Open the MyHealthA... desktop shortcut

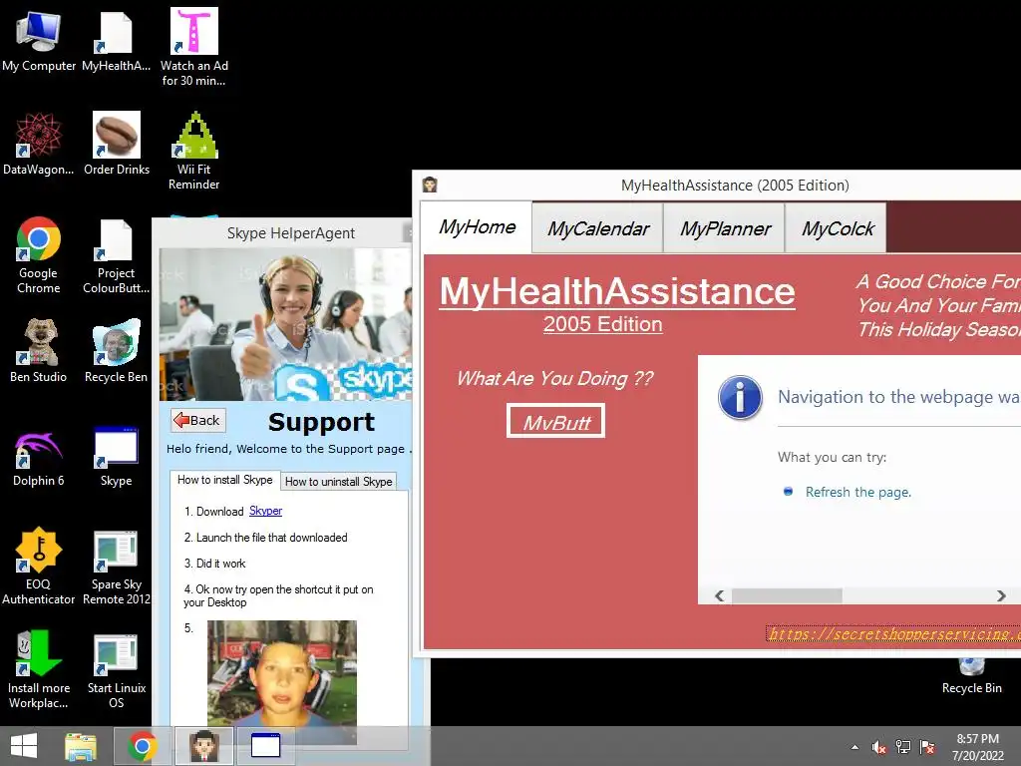tap(116, 41)
